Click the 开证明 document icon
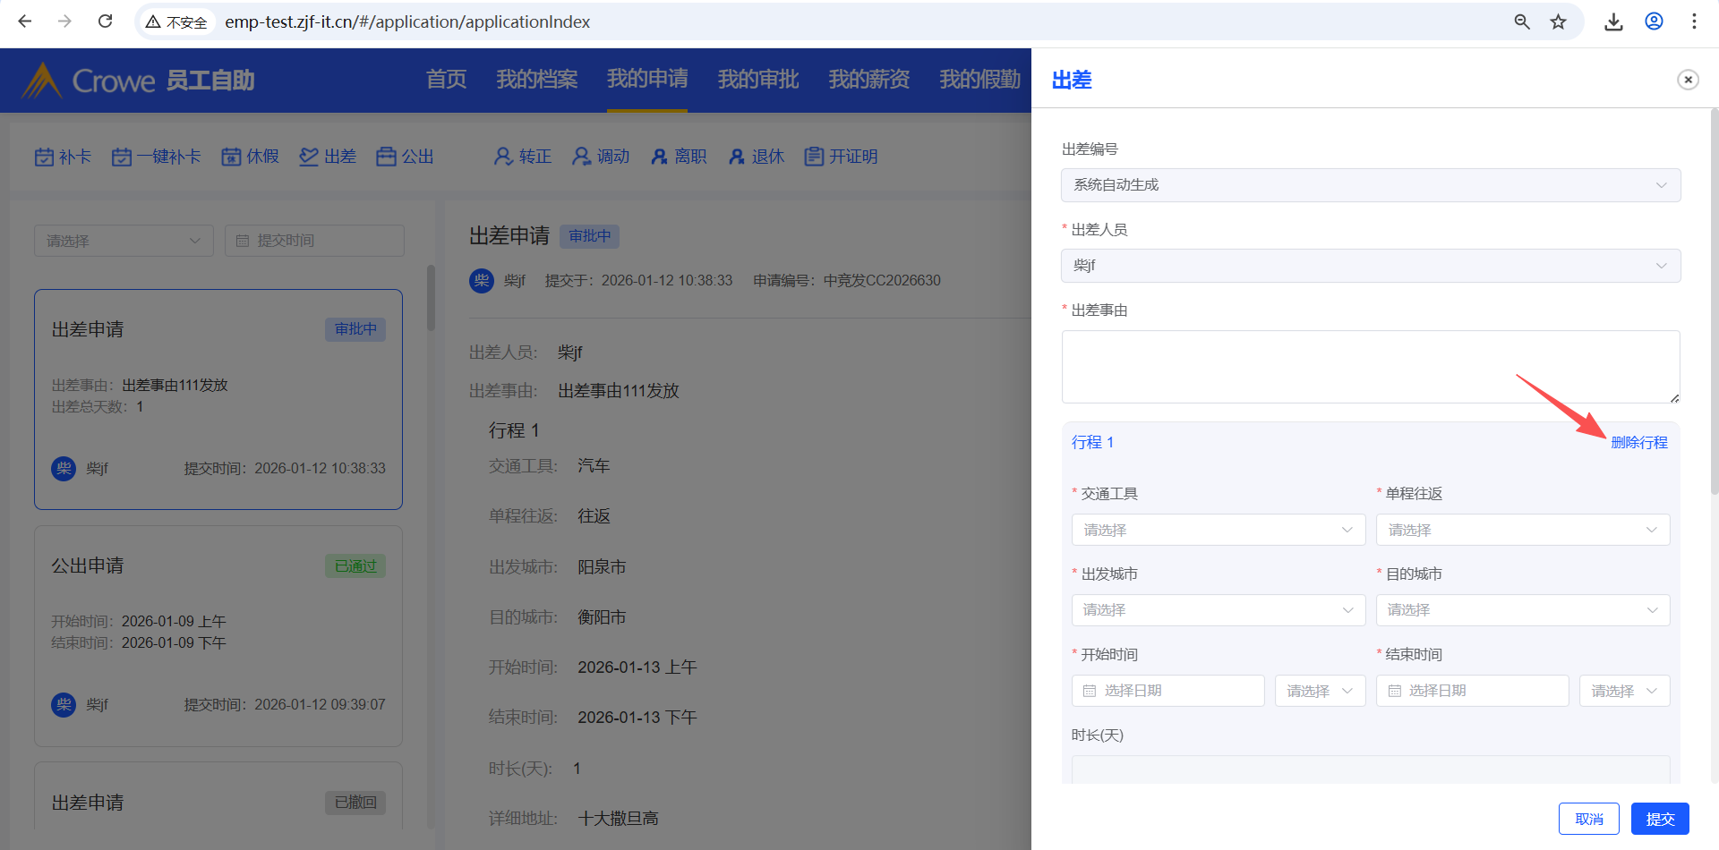Screen dimensions: 1719x850 [x=813, y=157]
